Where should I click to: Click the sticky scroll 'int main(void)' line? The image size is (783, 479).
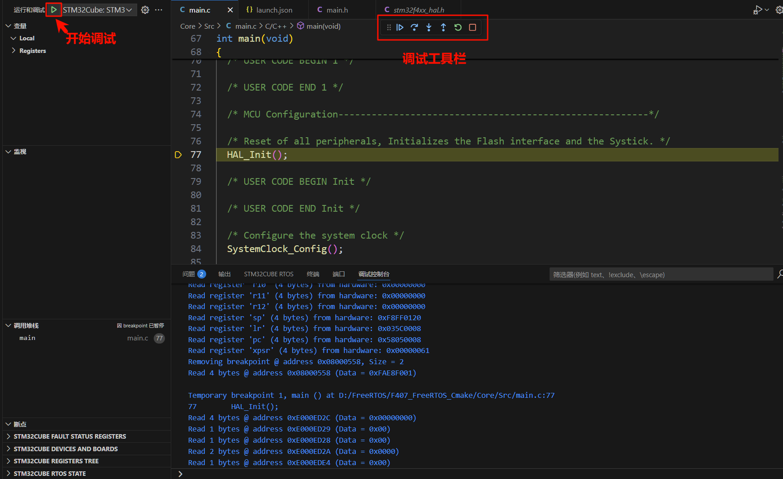(255, 39)
